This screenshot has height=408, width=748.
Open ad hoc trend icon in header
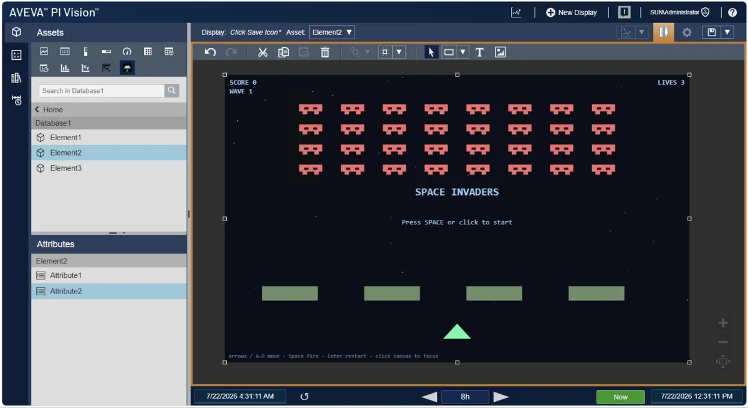(x=516, y=12)
